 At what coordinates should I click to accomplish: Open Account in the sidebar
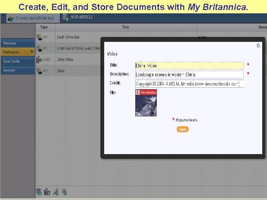17,70
